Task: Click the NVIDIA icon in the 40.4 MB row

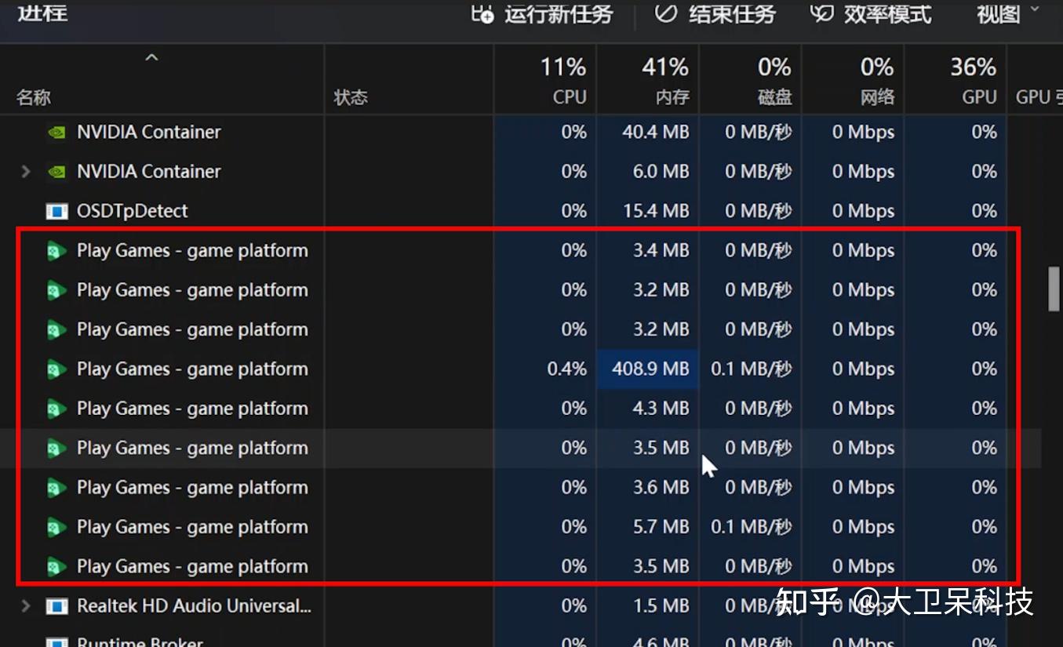Action: (x=56, y=132)
